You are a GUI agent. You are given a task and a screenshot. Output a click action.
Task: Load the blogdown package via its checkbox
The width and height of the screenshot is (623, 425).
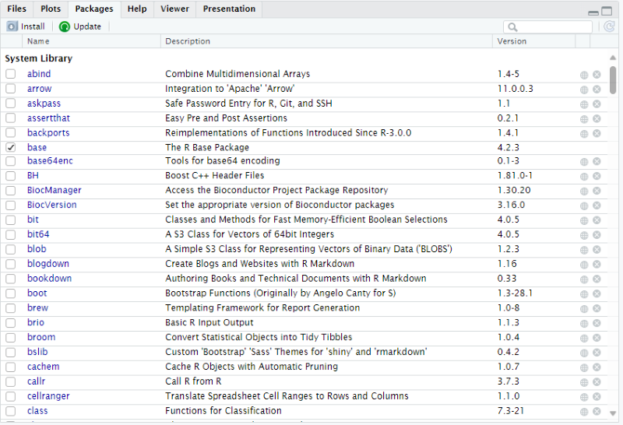(11, 264)
